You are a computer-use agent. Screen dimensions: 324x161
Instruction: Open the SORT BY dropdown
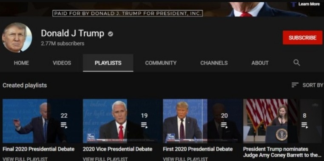pyautogui.click(x=307, y=85)
